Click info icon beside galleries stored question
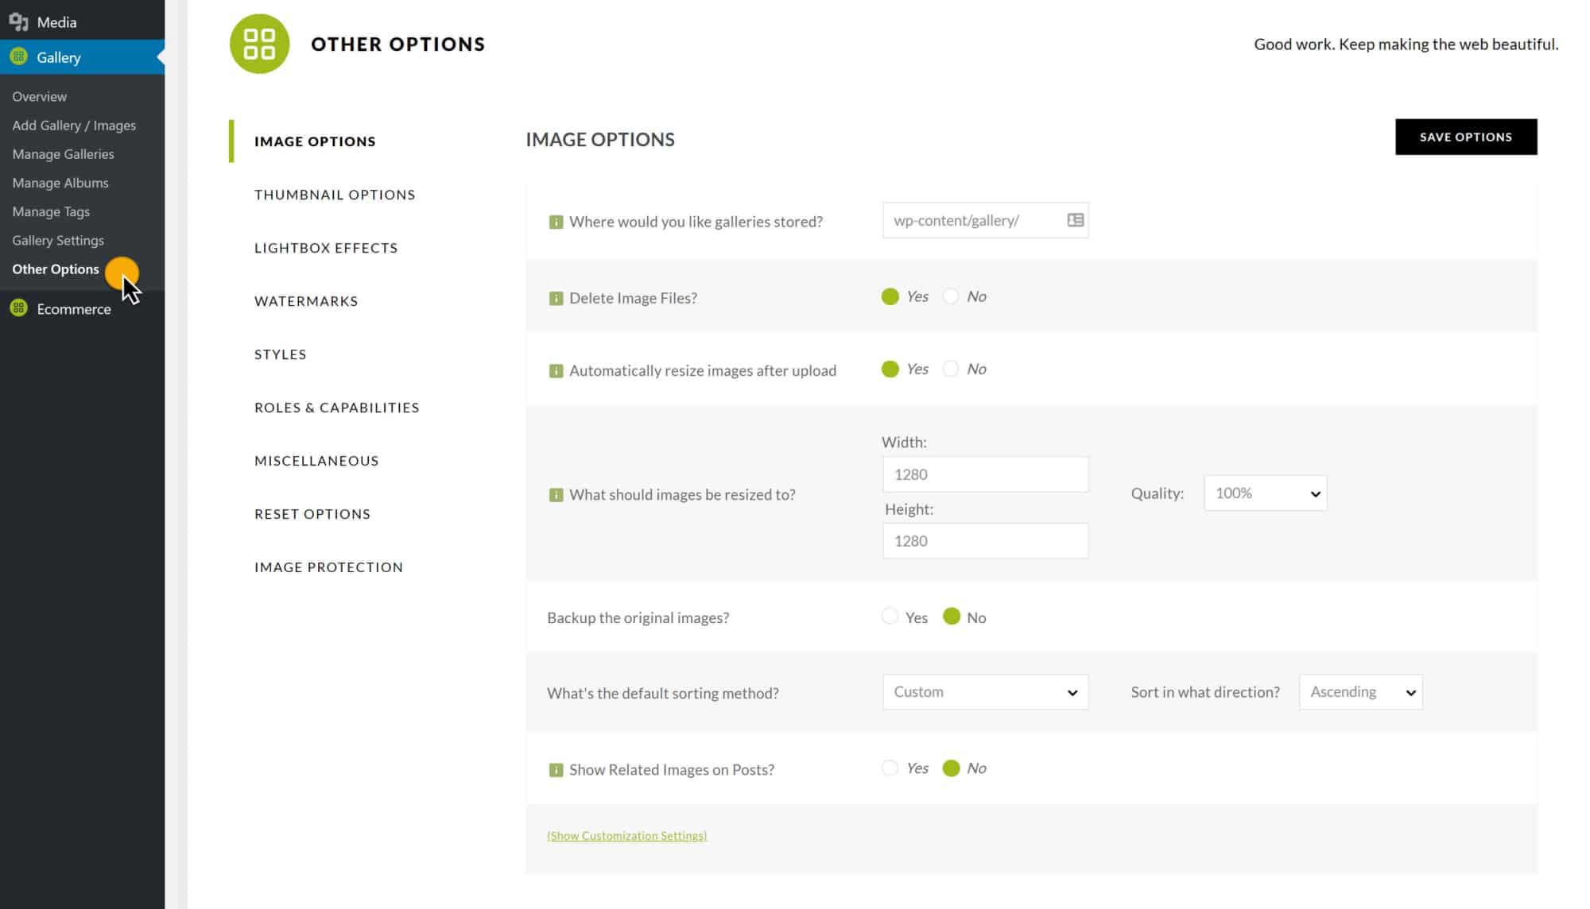The height and width of the screenshot is (909, 1590). point(556,222)
